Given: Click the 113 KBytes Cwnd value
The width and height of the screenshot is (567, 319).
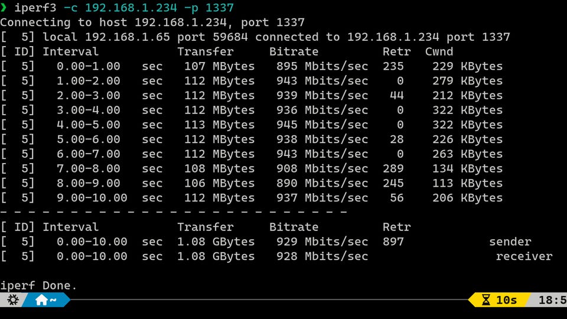Looking at the screenshot, I should [468, 183].
